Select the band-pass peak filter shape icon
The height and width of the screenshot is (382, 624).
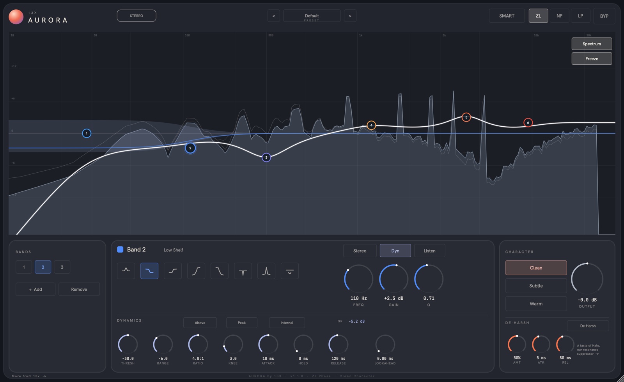[266, 271]
